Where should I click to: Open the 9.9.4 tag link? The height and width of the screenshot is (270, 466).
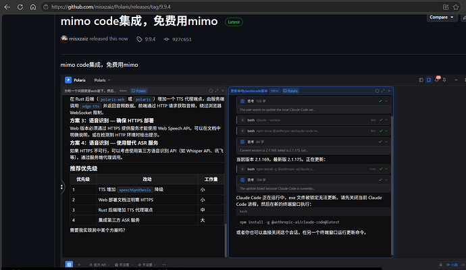tap(150, 39)
